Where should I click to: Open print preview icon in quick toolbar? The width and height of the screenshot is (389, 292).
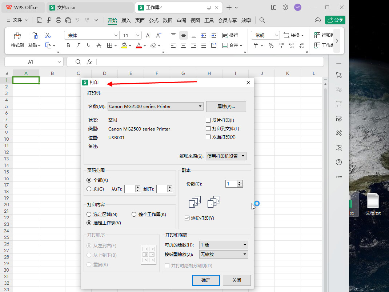coord(68,20)
